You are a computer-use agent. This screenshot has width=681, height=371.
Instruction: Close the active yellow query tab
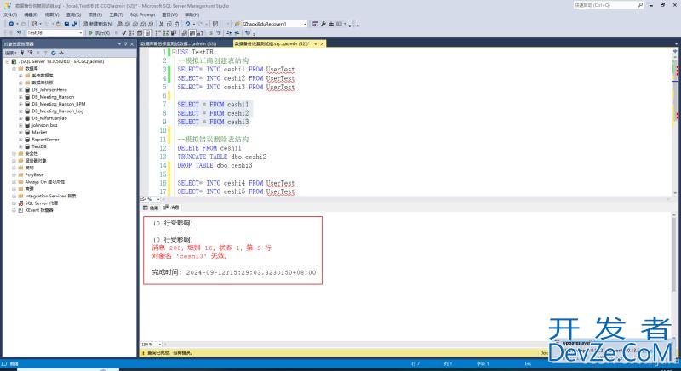click(322, 44)
